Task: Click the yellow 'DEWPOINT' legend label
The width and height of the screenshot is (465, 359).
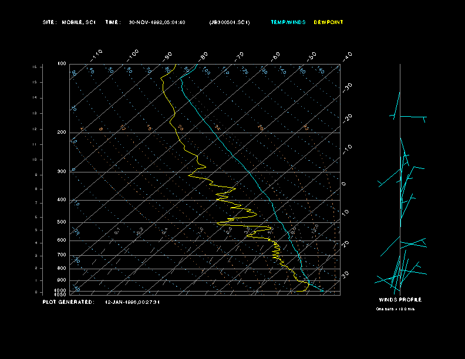Action: 328,22
